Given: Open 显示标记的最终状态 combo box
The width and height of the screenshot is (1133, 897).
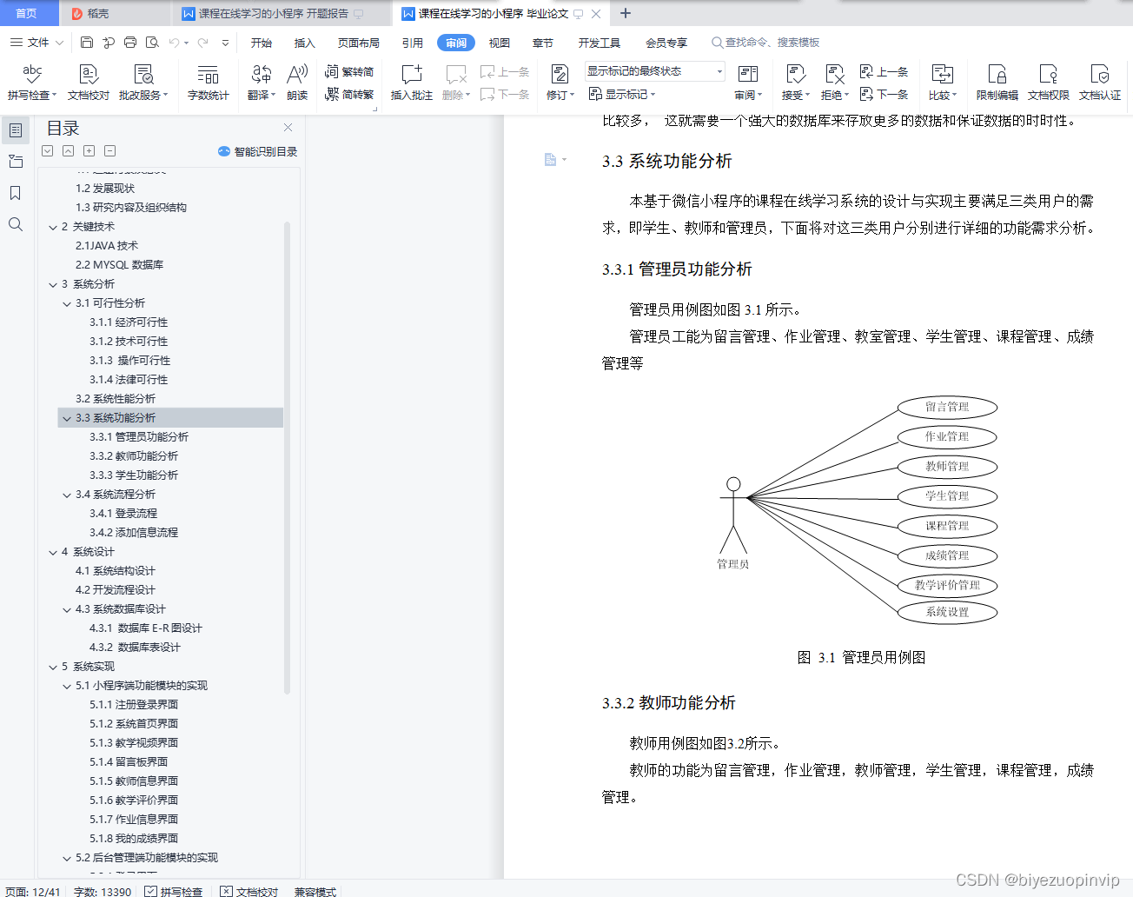Looking at the screenshot, I should (655, 71).
